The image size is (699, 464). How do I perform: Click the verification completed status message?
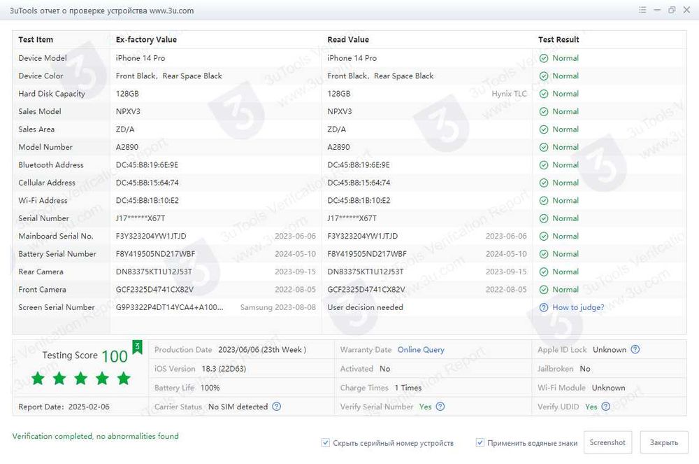pos(95,436)
